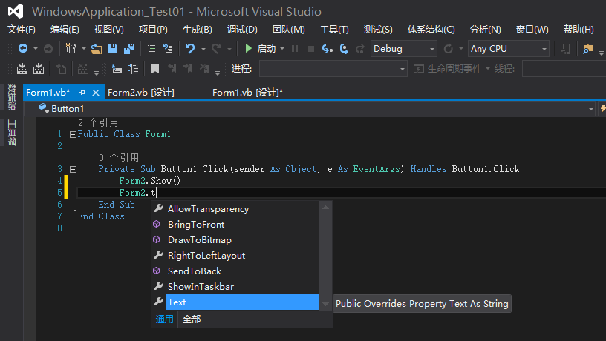Image resolution: width=606 pixels, height=341 pixels.
Task: Expand the Button1 navigation bar dropdown
Action: 591,109
